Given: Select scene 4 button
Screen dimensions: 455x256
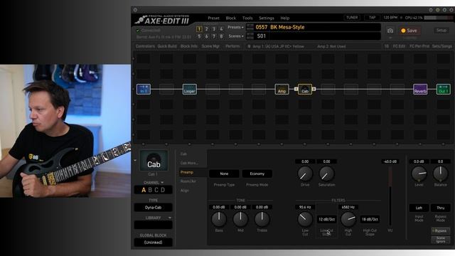Looking at the screenshot, I should pos(221,29).
